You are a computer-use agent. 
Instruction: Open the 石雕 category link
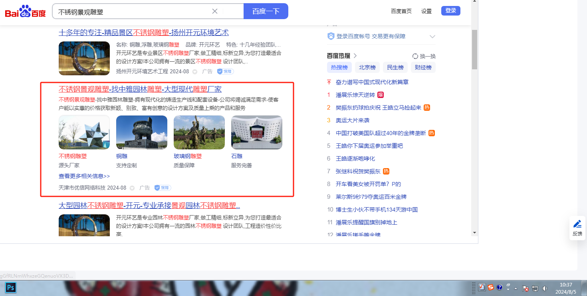pyautogui.click(x=237, y=156)
